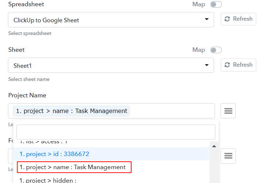The image size is (265, 183).
Task: Toggle the Map switch for Spreadsheet
Action: pos(216,4)
